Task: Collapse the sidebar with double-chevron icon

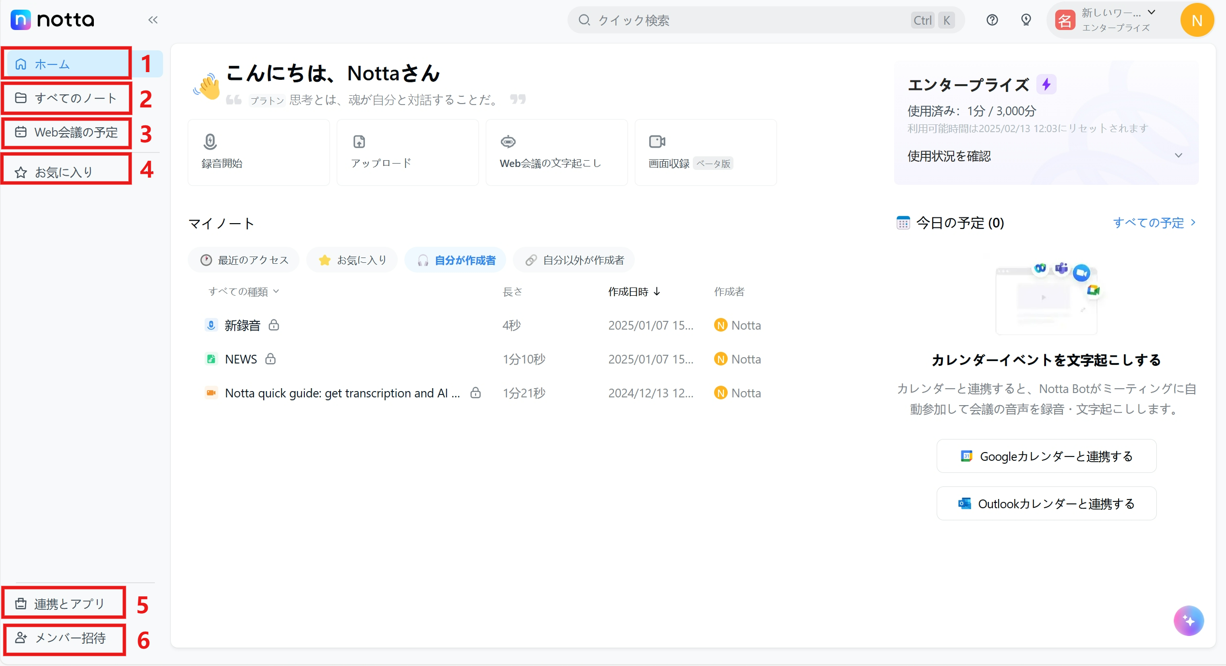Action: 153,20
